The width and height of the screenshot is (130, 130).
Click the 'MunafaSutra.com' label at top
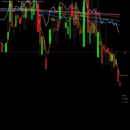(24, 2)
